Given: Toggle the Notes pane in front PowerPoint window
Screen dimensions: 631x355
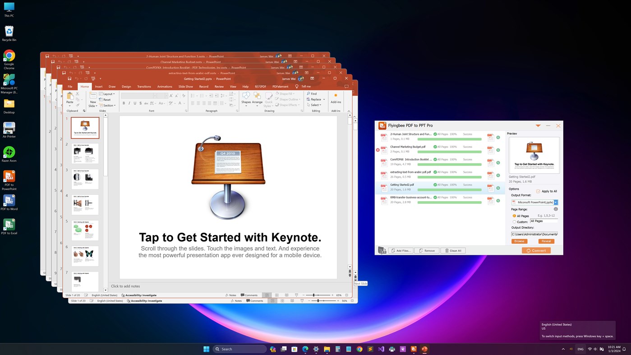Looking at the screenshot, I should 230,295.
